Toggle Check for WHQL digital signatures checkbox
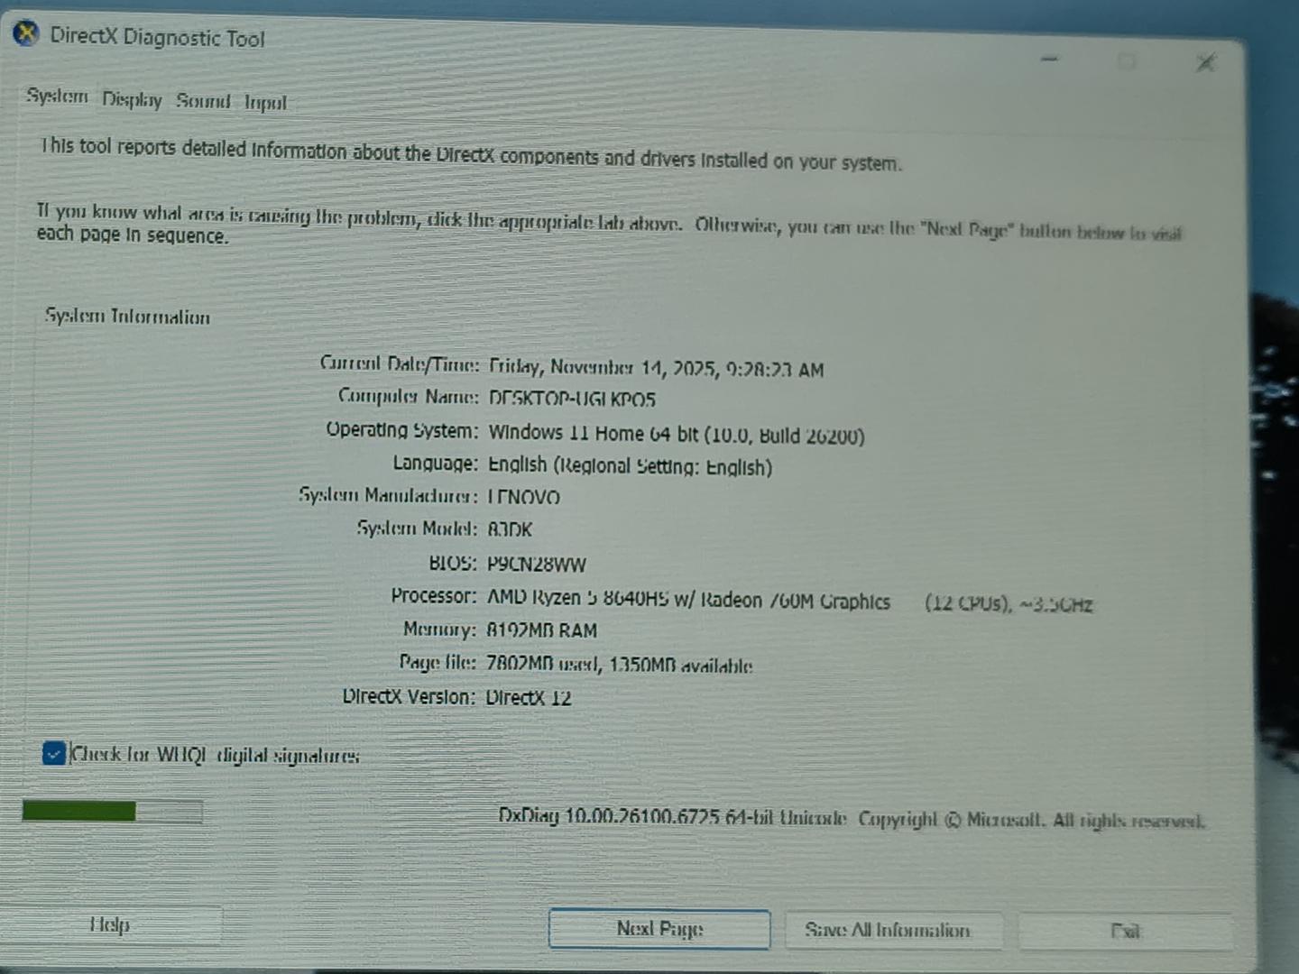The height and width of the screenshot is (974, 1299). point(53,753)
